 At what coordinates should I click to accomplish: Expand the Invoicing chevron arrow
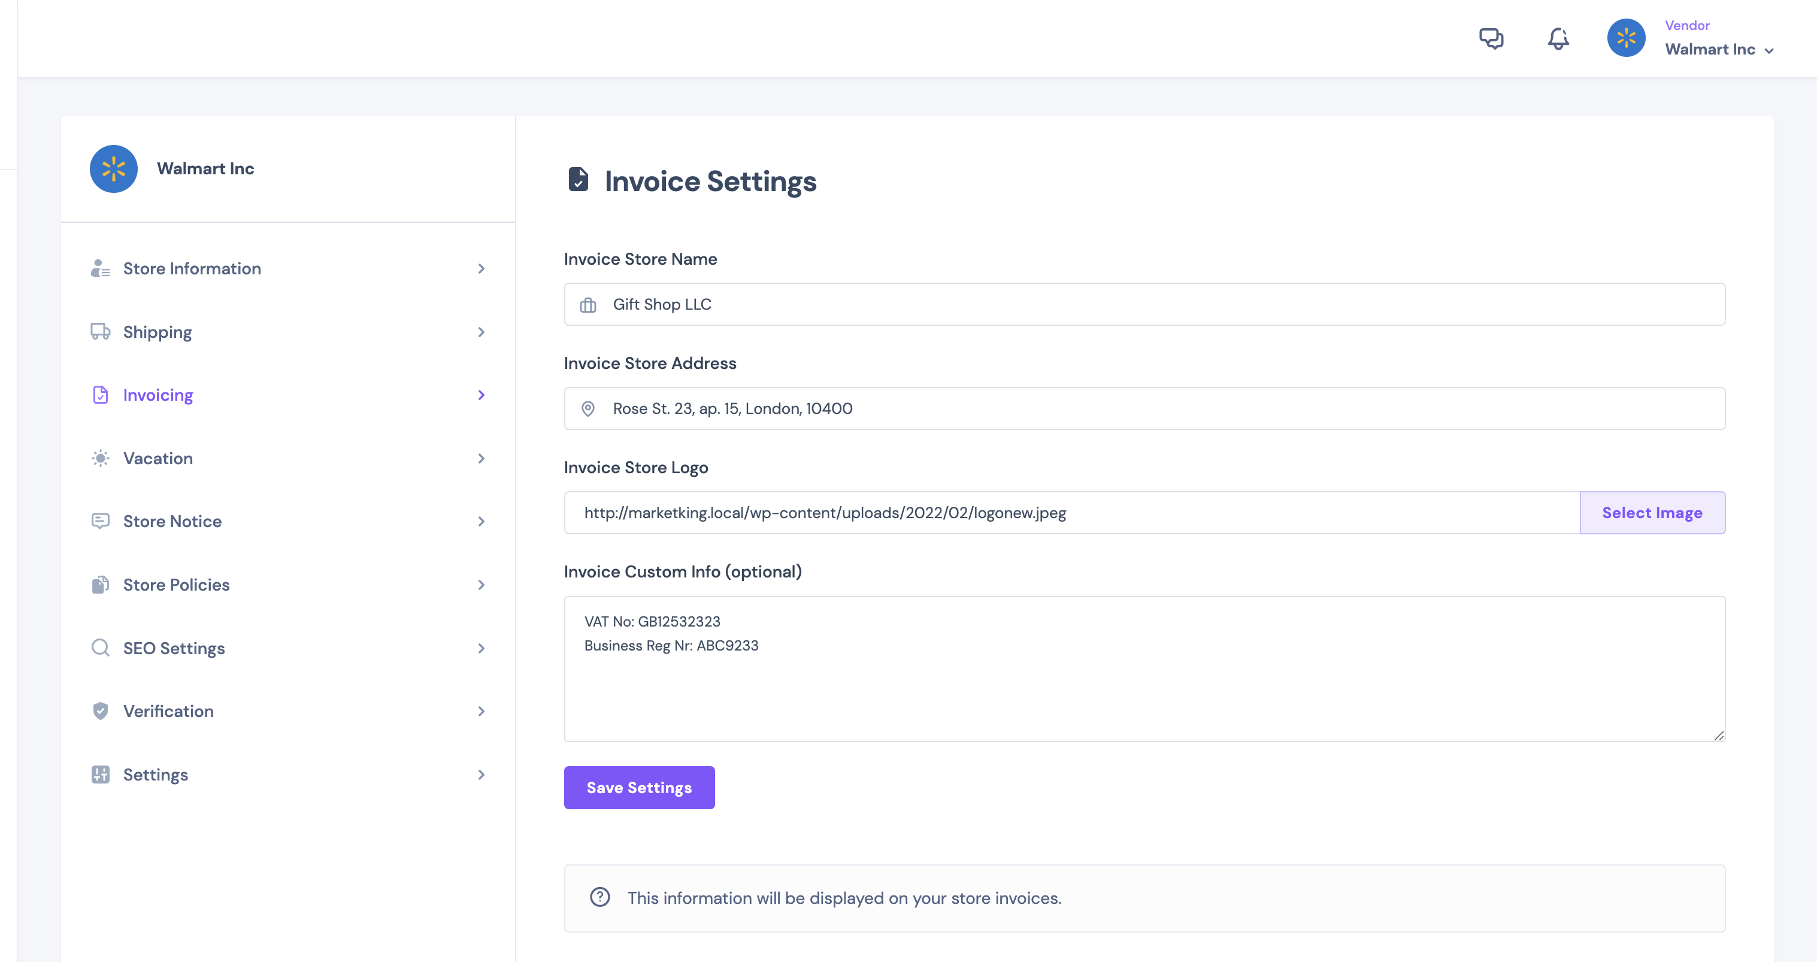coord(481,395)
